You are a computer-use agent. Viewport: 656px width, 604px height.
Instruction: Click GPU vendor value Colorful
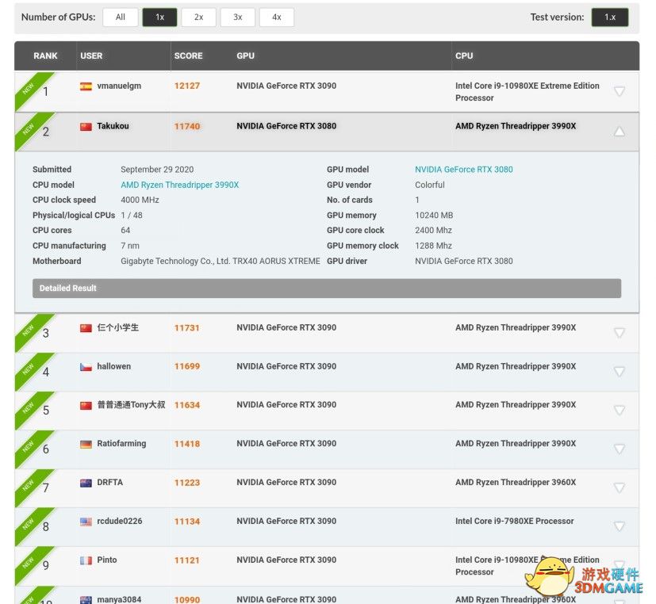[430, 185]
